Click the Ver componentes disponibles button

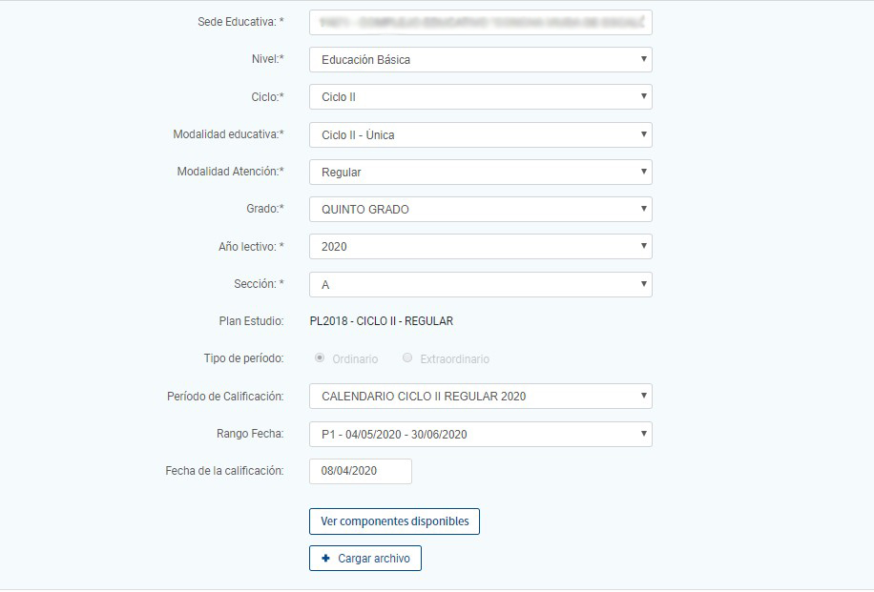394,521
